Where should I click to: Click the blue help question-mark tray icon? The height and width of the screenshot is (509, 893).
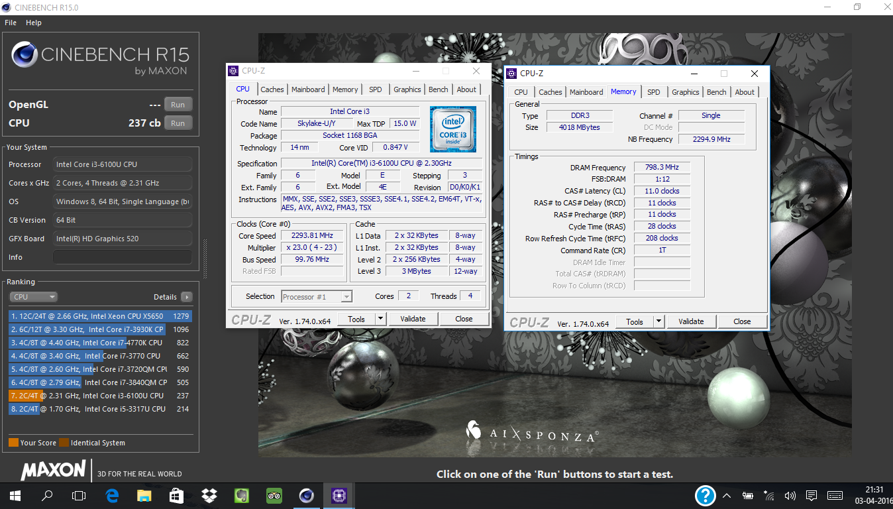coord(705,495)
